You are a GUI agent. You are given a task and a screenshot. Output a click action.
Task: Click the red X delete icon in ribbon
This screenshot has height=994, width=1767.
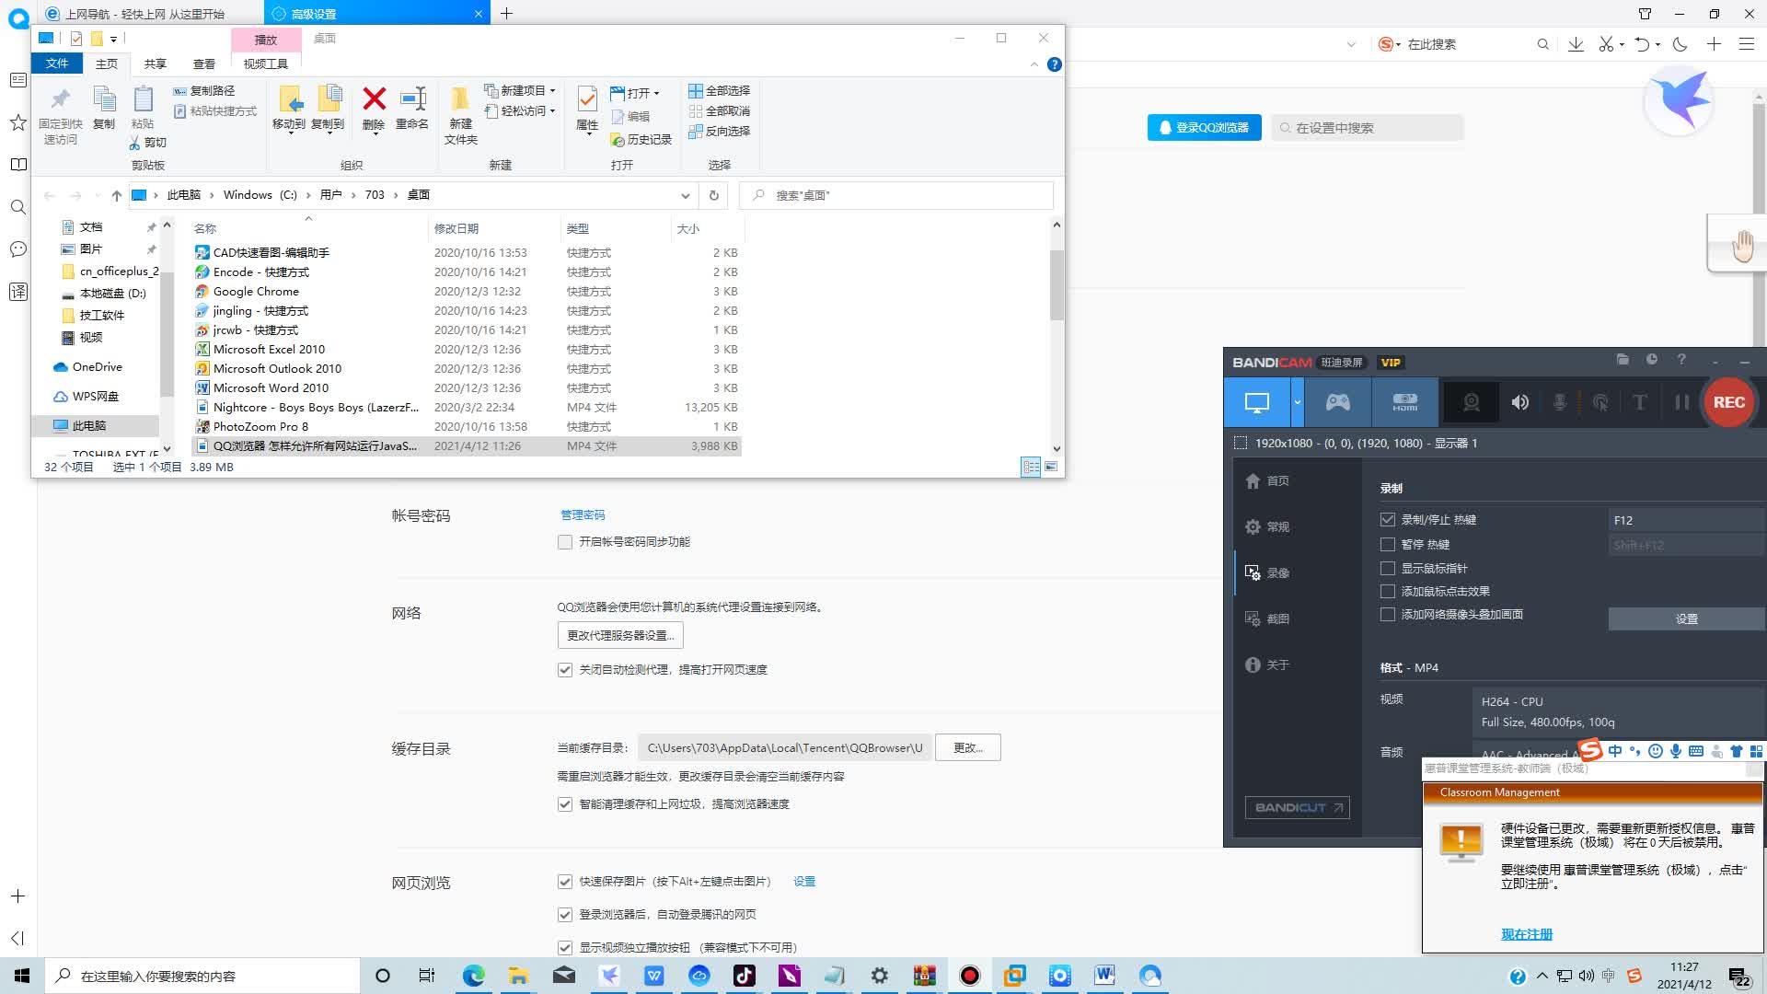point(374,99)
